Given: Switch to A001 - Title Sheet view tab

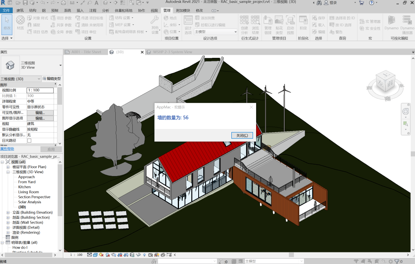Looking at the screenshot, I should pos(86,52).
